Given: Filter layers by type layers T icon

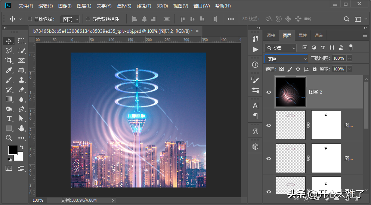Looking at the screenshot, I should point(323,48).
